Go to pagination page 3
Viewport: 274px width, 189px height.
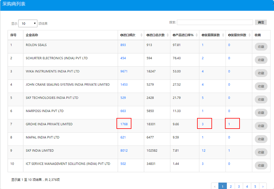[239, 186]
